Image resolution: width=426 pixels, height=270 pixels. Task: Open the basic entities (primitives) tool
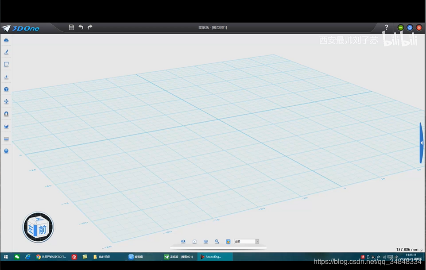tap(6, 40)
